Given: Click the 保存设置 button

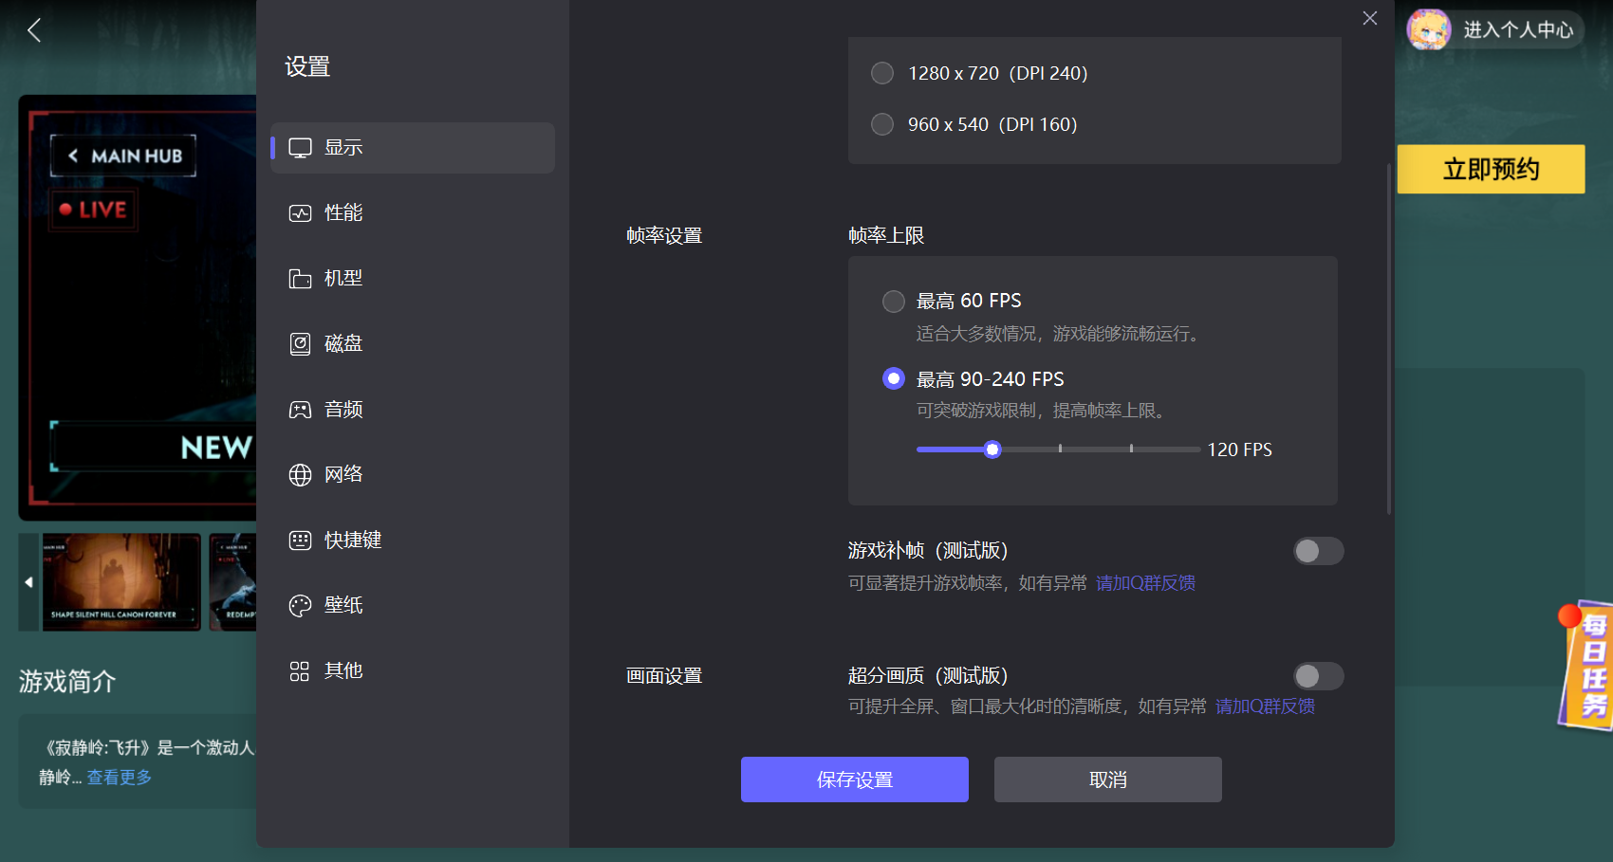Looking at the screenshot, I should point(855,779).
